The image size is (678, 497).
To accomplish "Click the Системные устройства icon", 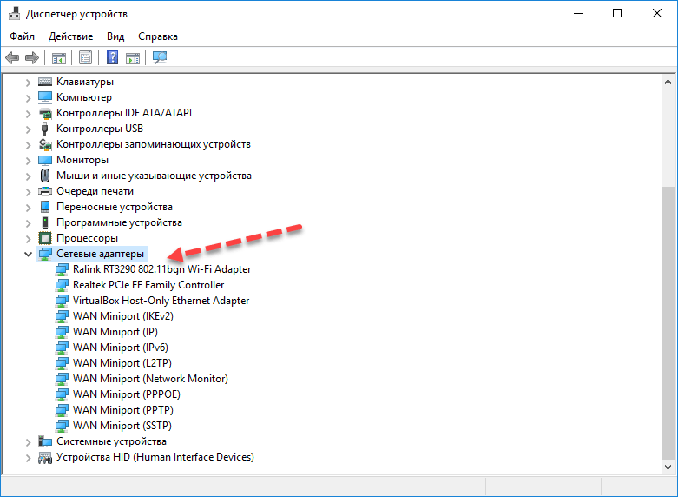I will tap(45, 441).
